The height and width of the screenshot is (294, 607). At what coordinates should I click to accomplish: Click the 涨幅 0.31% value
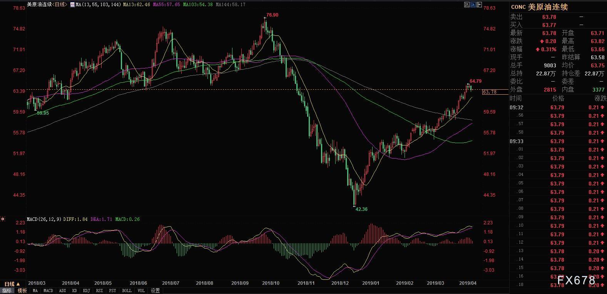[x=548, y=49]
